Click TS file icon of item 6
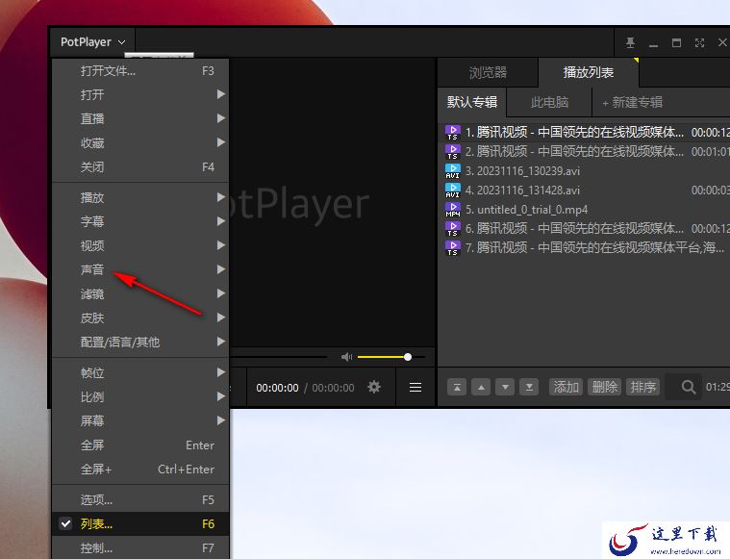Viewport: 730px width, 559px height. click(453, 229)
